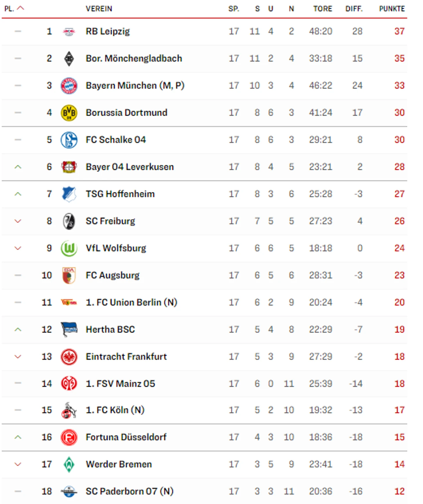
Task: Click the red down arrow beside SC Freiburg
Action: [18, 221]
